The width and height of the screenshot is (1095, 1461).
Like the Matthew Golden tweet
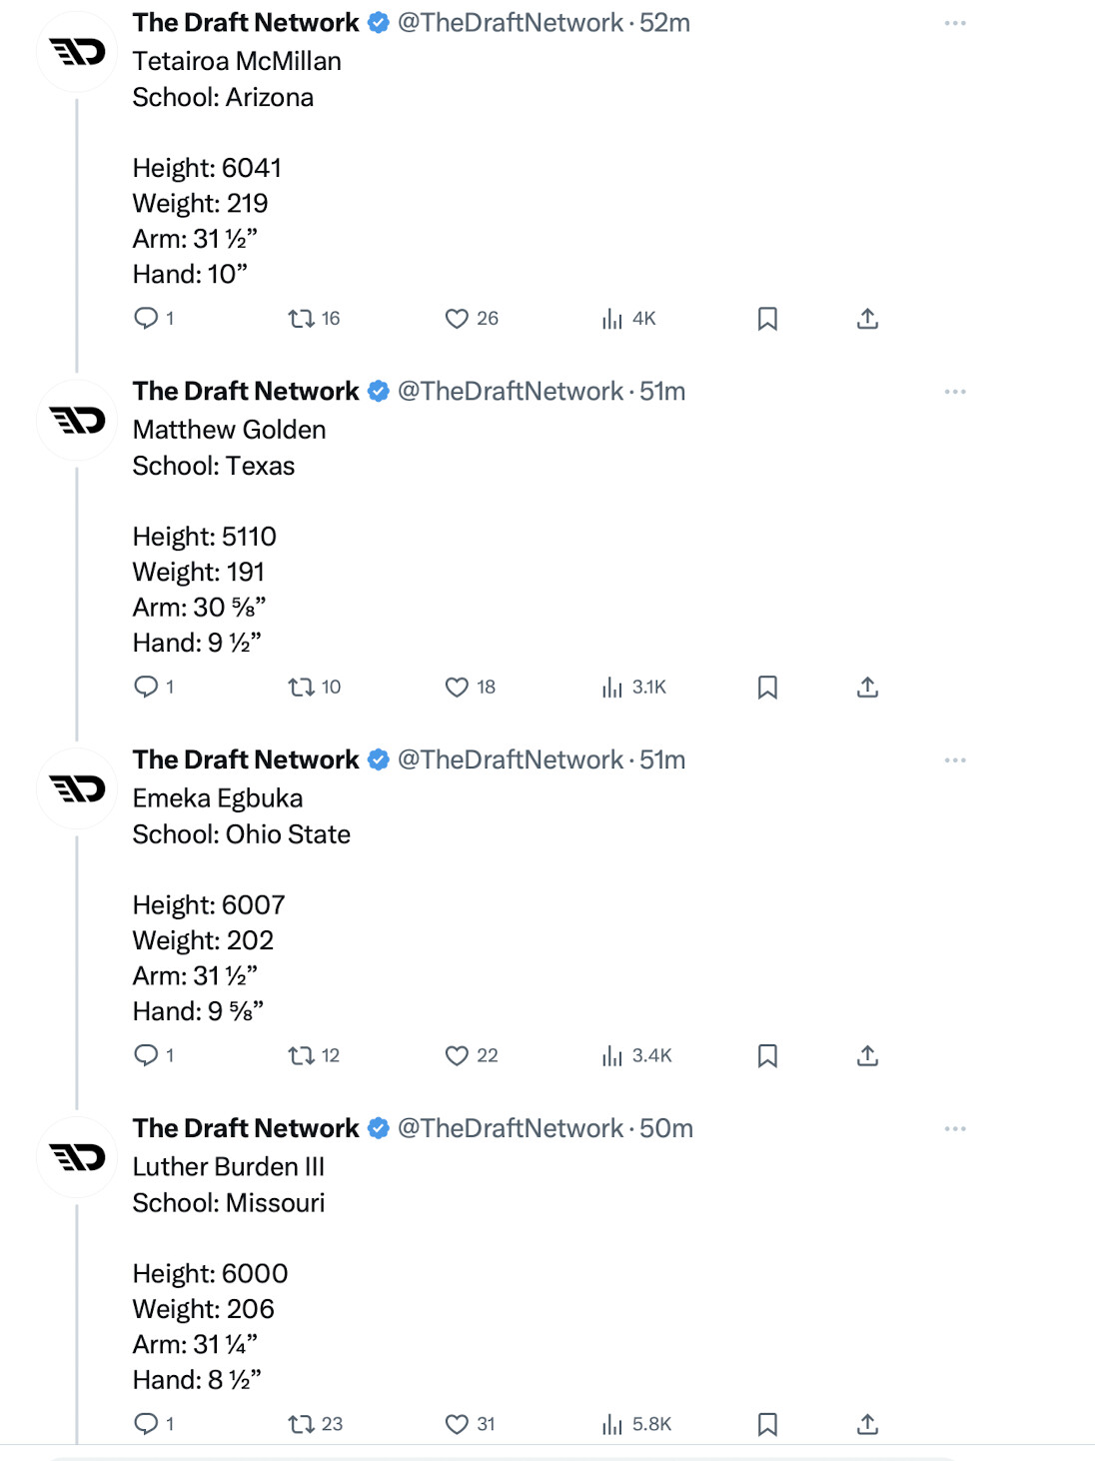[x=457, y=688]
